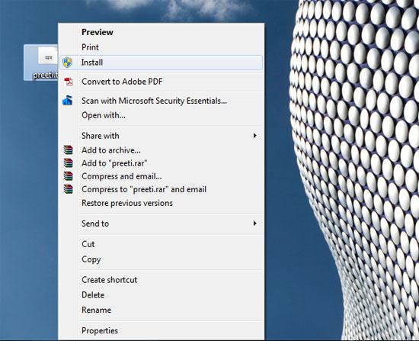419x341 pixels.
Task: Choose Add to "preeti.rar" option
Action: tap(161, 163)
